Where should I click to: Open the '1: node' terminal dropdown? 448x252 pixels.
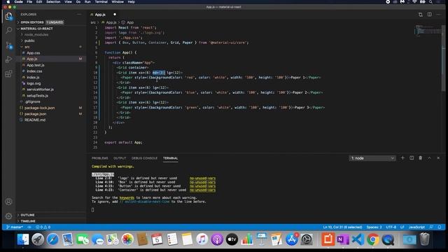(372, 158)
